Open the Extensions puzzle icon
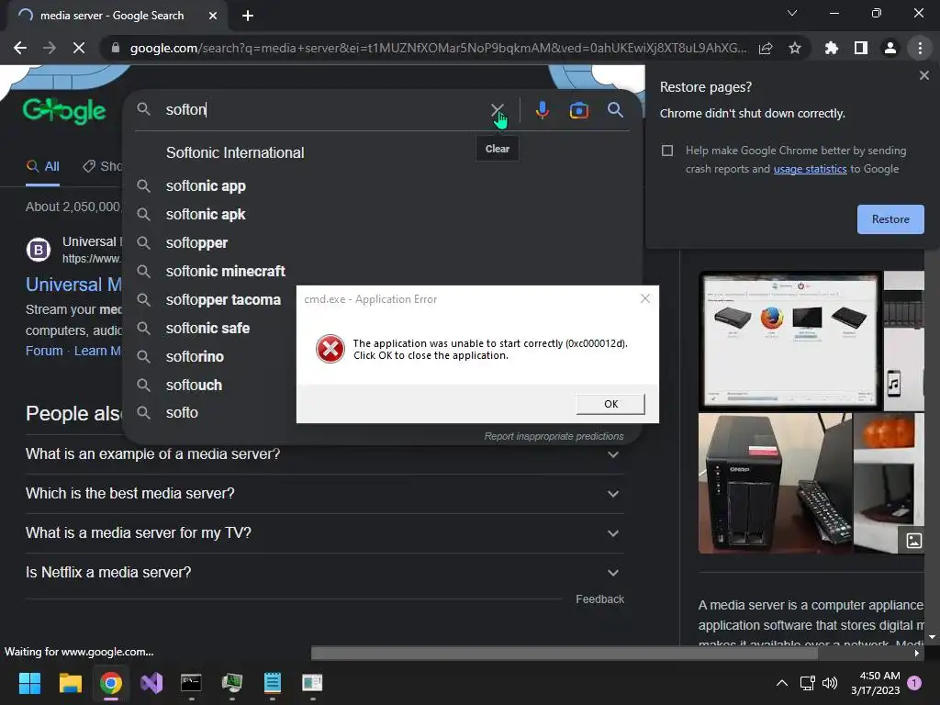Image resolution: width=940 pixels, height=705 pixels. [x=832, y=48]
